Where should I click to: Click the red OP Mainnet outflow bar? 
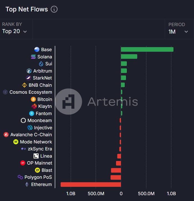point(119,163)
